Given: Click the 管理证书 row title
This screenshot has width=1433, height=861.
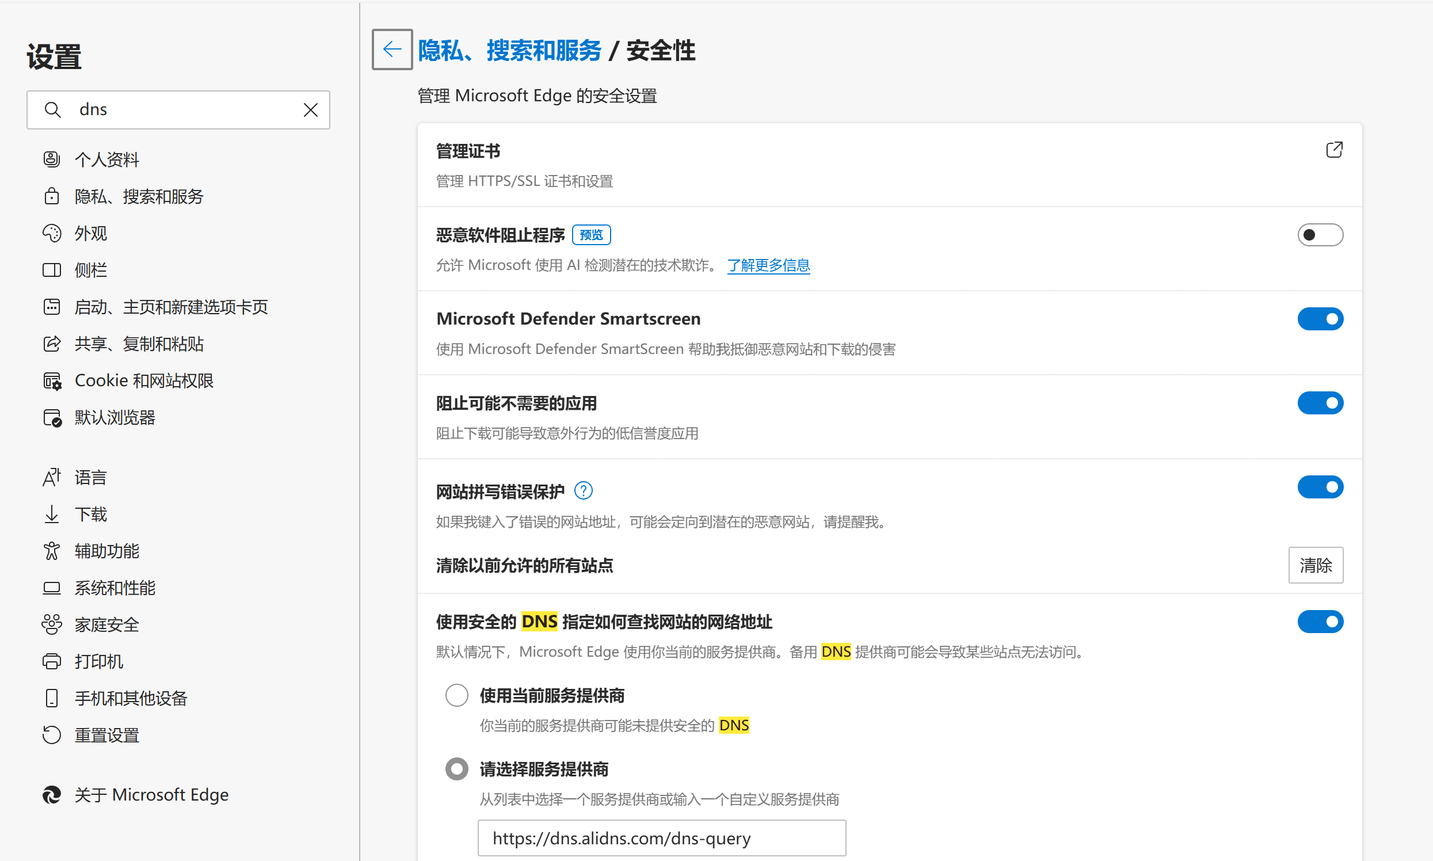Looking at the screenshot, I should click(468, 151).
